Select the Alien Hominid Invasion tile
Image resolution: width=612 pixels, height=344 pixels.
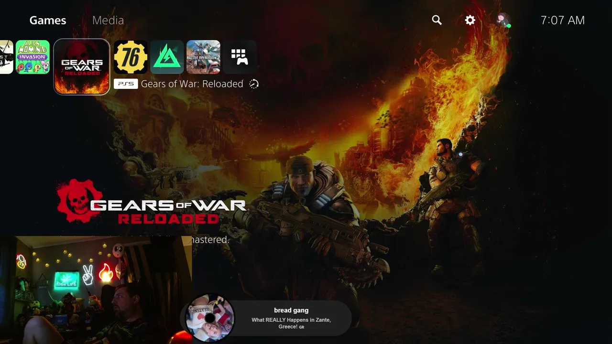tap(33, 57)
